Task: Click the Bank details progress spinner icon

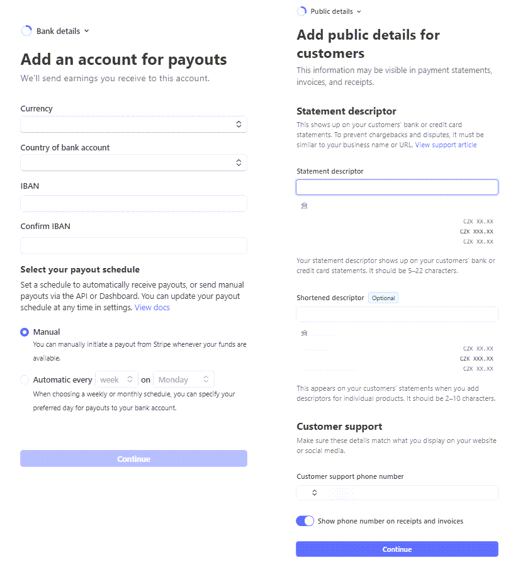Action: [x=26, y=31]
